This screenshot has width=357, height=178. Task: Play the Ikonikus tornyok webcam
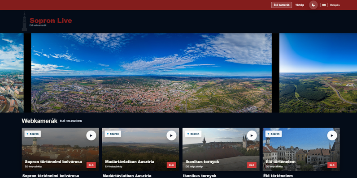252,136
